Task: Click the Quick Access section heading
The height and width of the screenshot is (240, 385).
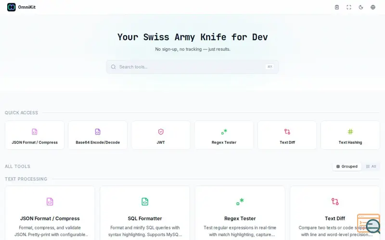Action: click(21, 113)
